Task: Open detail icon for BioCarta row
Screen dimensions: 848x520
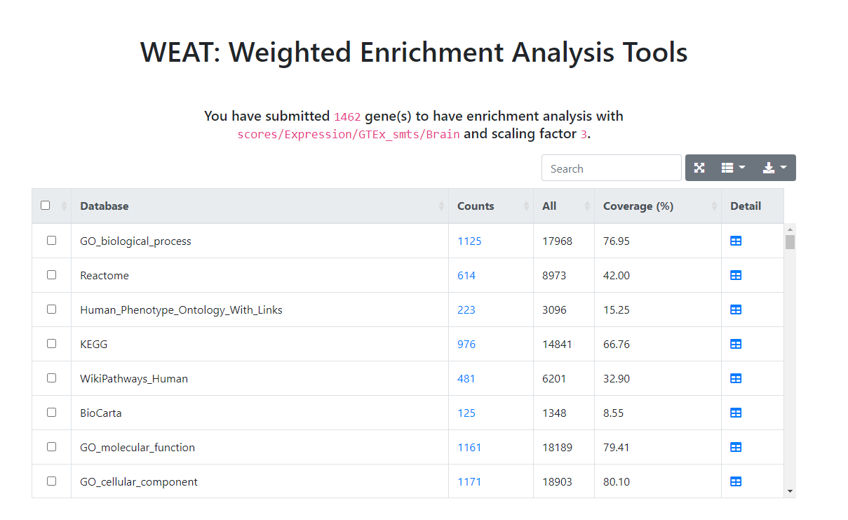Action: (x=736, y=413)
